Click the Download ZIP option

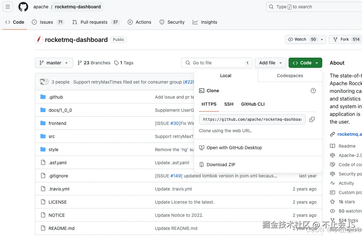click(x=221, y=165)
